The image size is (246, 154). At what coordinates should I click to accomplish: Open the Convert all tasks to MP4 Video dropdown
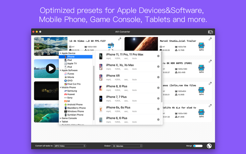(x=70, y=146)
